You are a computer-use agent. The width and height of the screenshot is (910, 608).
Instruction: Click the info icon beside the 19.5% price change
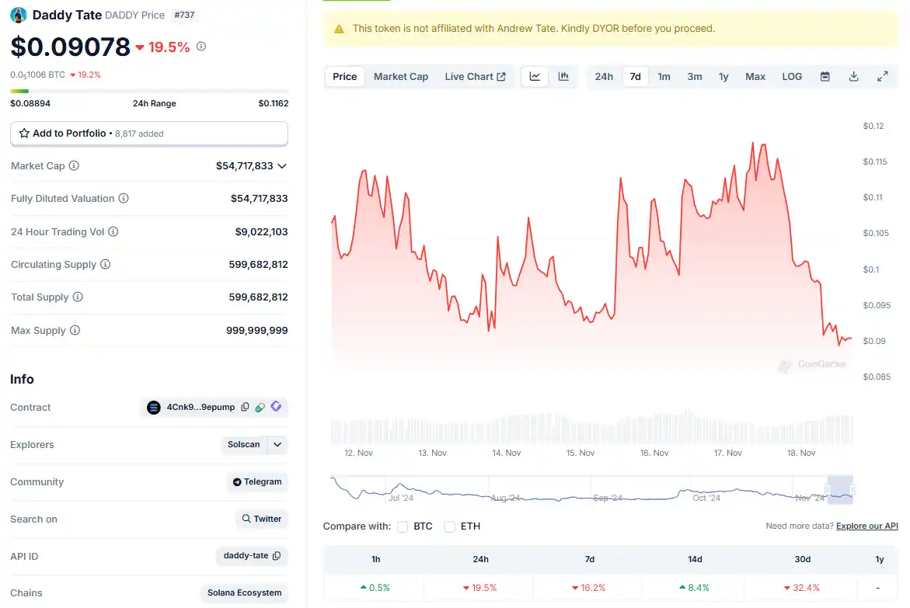pos(201,47)
